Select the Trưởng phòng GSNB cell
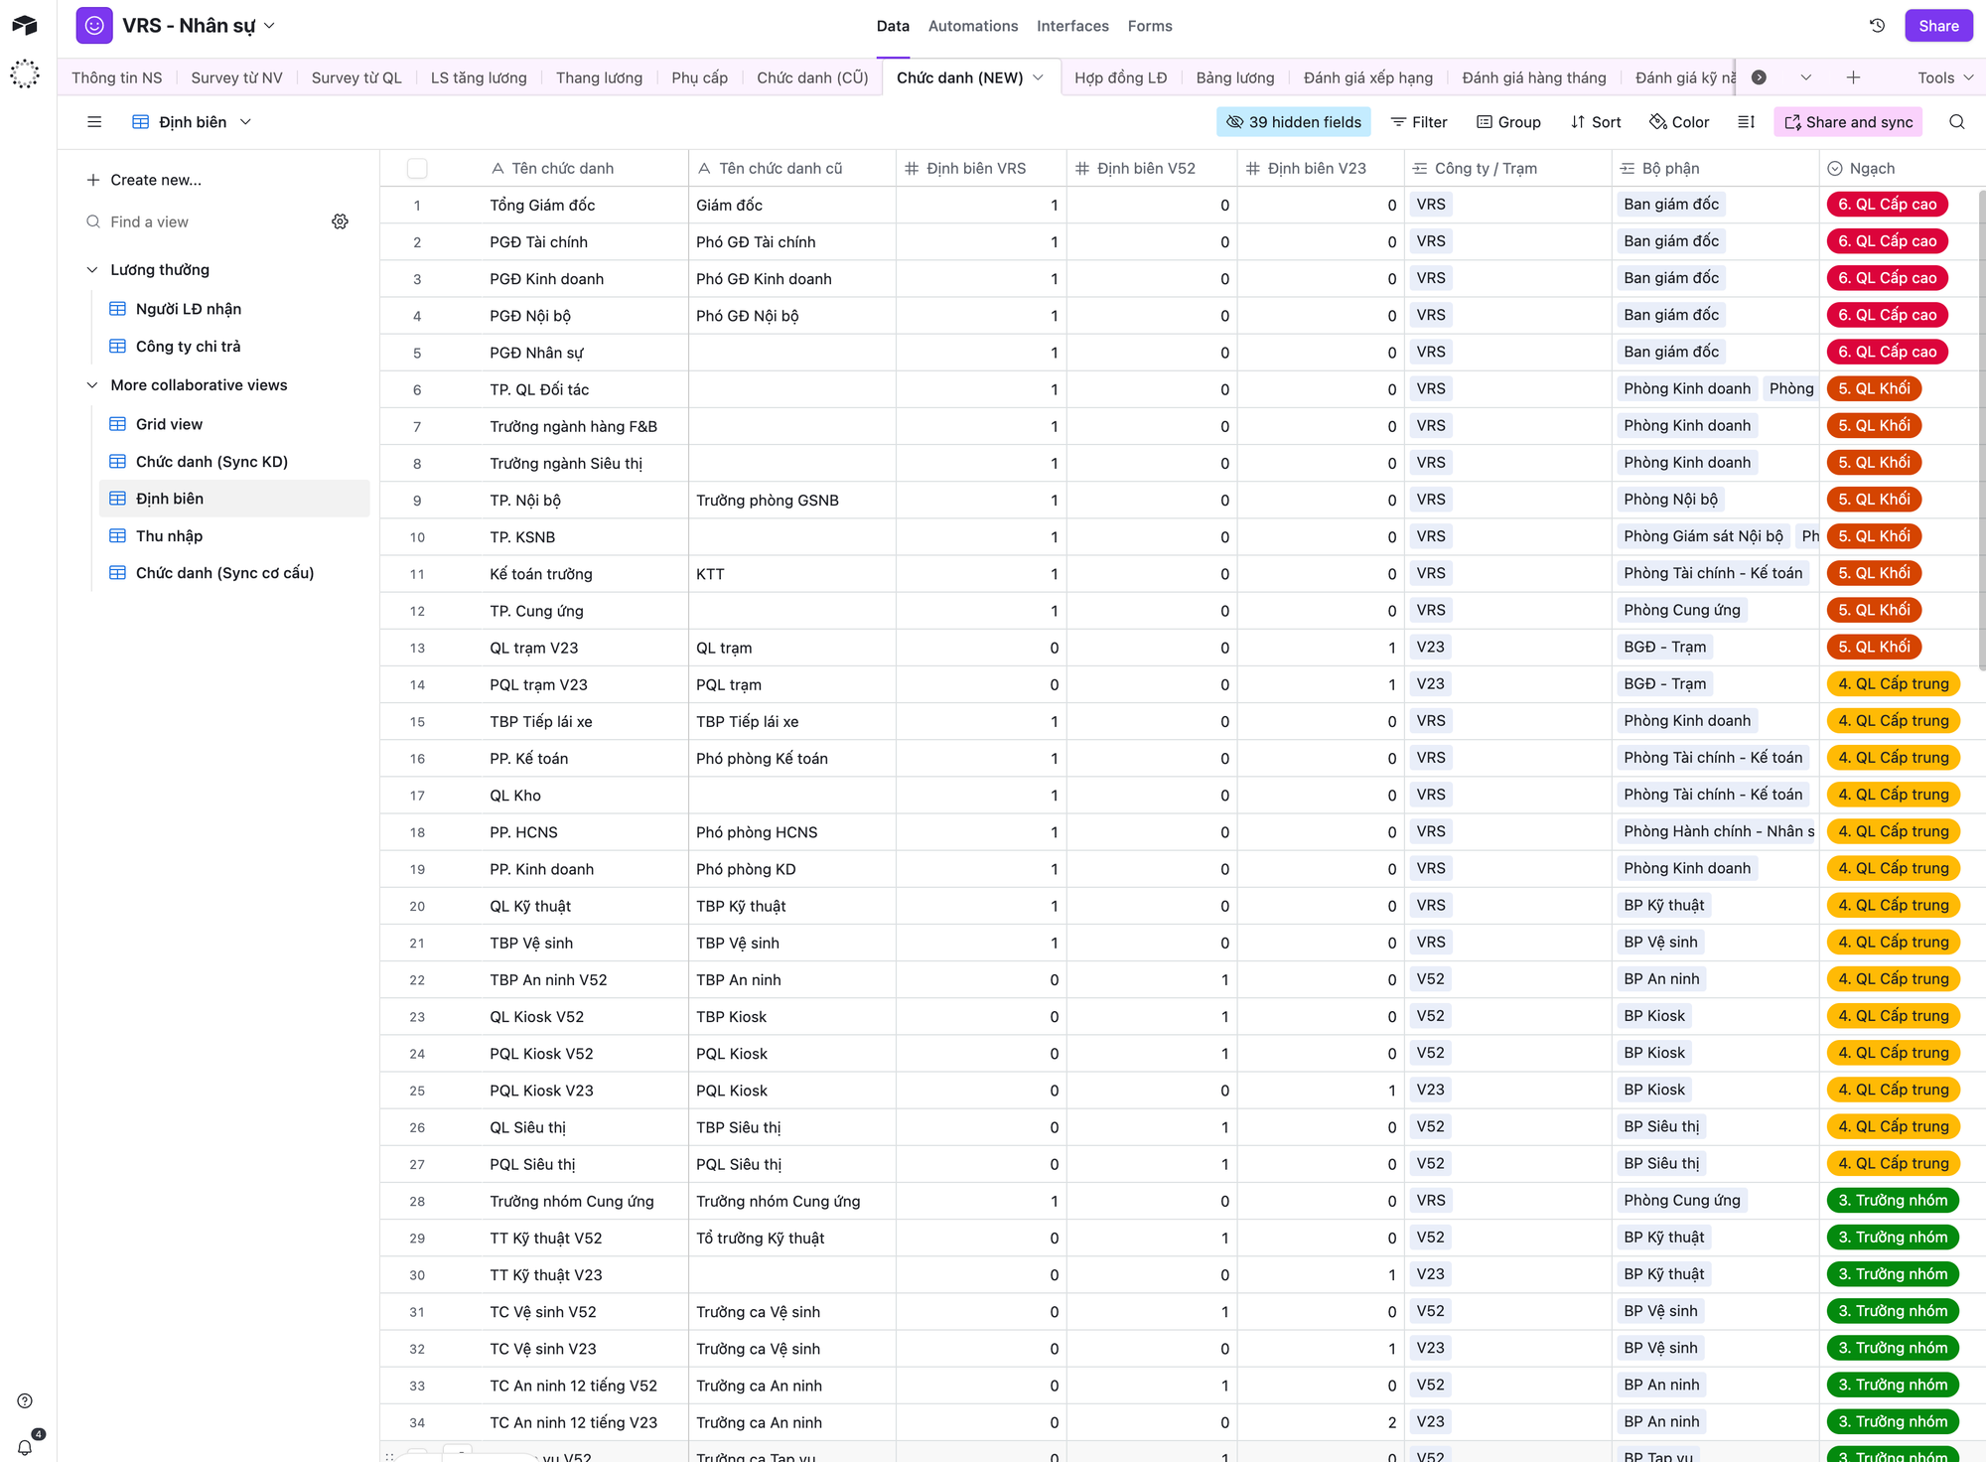The image size is (1986, 1462). tap(791, 501)
